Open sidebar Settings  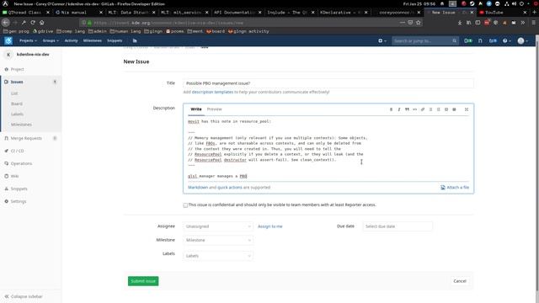tap(19, 201)
